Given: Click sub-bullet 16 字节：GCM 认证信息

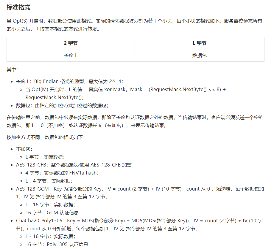Looking at the screenshot, I should pos(52,212).
